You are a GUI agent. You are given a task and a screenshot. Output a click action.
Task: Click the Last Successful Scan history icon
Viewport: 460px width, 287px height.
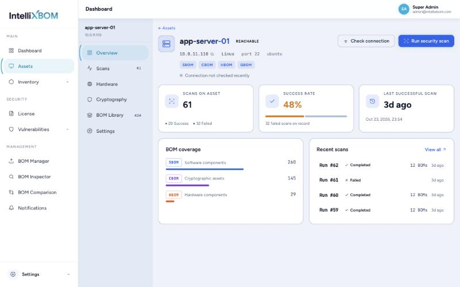coord(372,101)
